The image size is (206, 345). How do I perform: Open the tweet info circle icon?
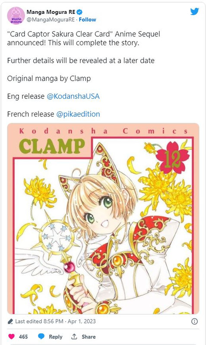(x=194, y=321)
